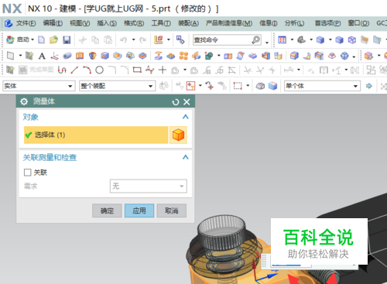This screenshot has height=284, width=387.
Task: Click the search magnifier in the command finder
Action: pos(255,39)
